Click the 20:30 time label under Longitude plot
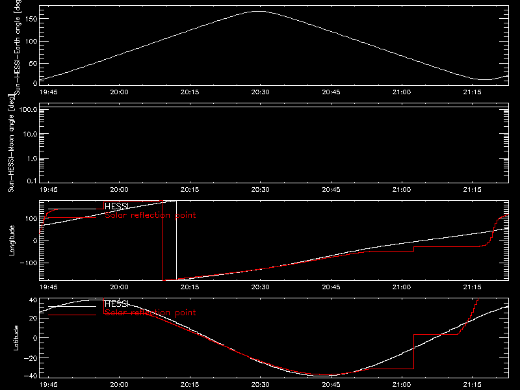Screen dimensions: 520x390 click(x=261, y=287)
